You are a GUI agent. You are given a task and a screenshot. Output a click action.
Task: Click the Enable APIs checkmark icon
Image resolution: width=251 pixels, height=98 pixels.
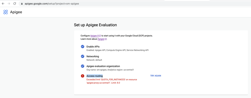coord(83,47)
